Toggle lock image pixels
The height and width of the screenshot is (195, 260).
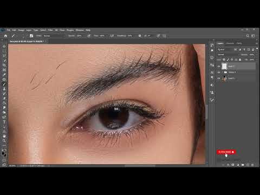point(228,60)
